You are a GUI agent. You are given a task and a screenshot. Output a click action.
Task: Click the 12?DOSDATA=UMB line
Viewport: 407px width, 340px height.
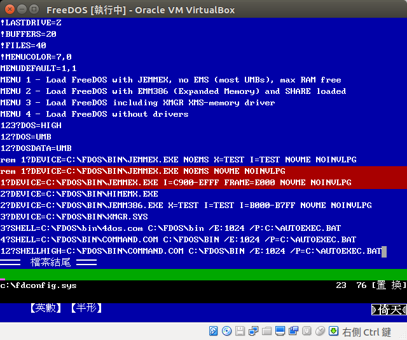click(36, 148)
